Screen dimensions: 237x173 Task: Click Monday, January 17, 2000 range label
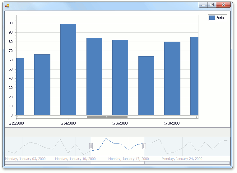point(128,159)
